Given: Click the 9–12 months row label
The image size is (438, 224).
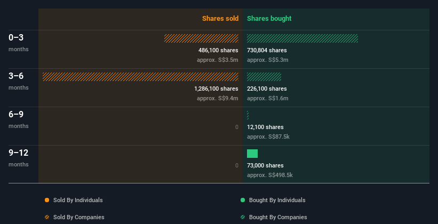Looking at the screenshot, I should (19, 158).
